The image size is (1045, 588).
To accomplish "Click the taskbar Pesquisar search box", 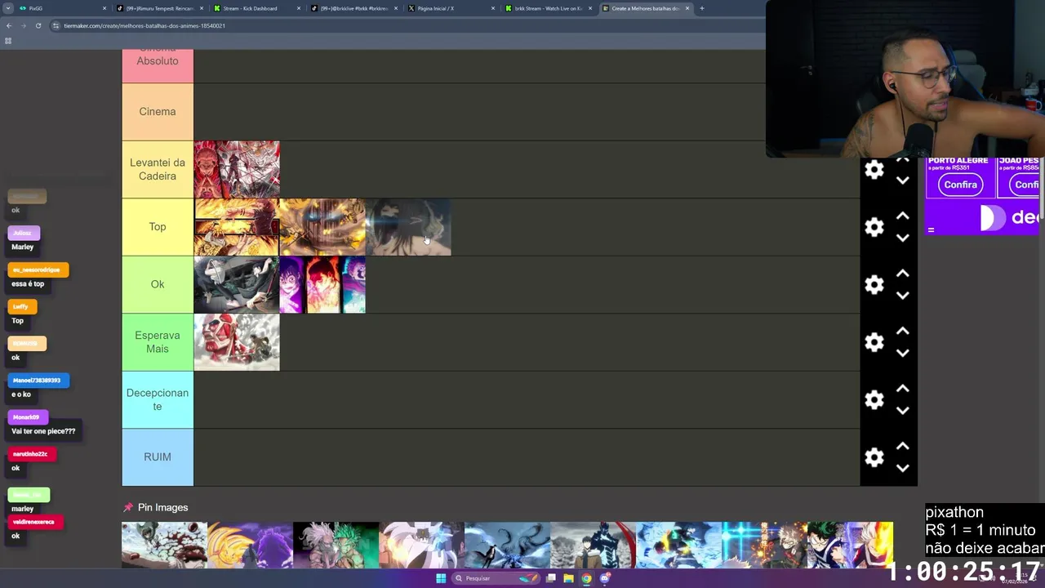I will coord(496,578).
